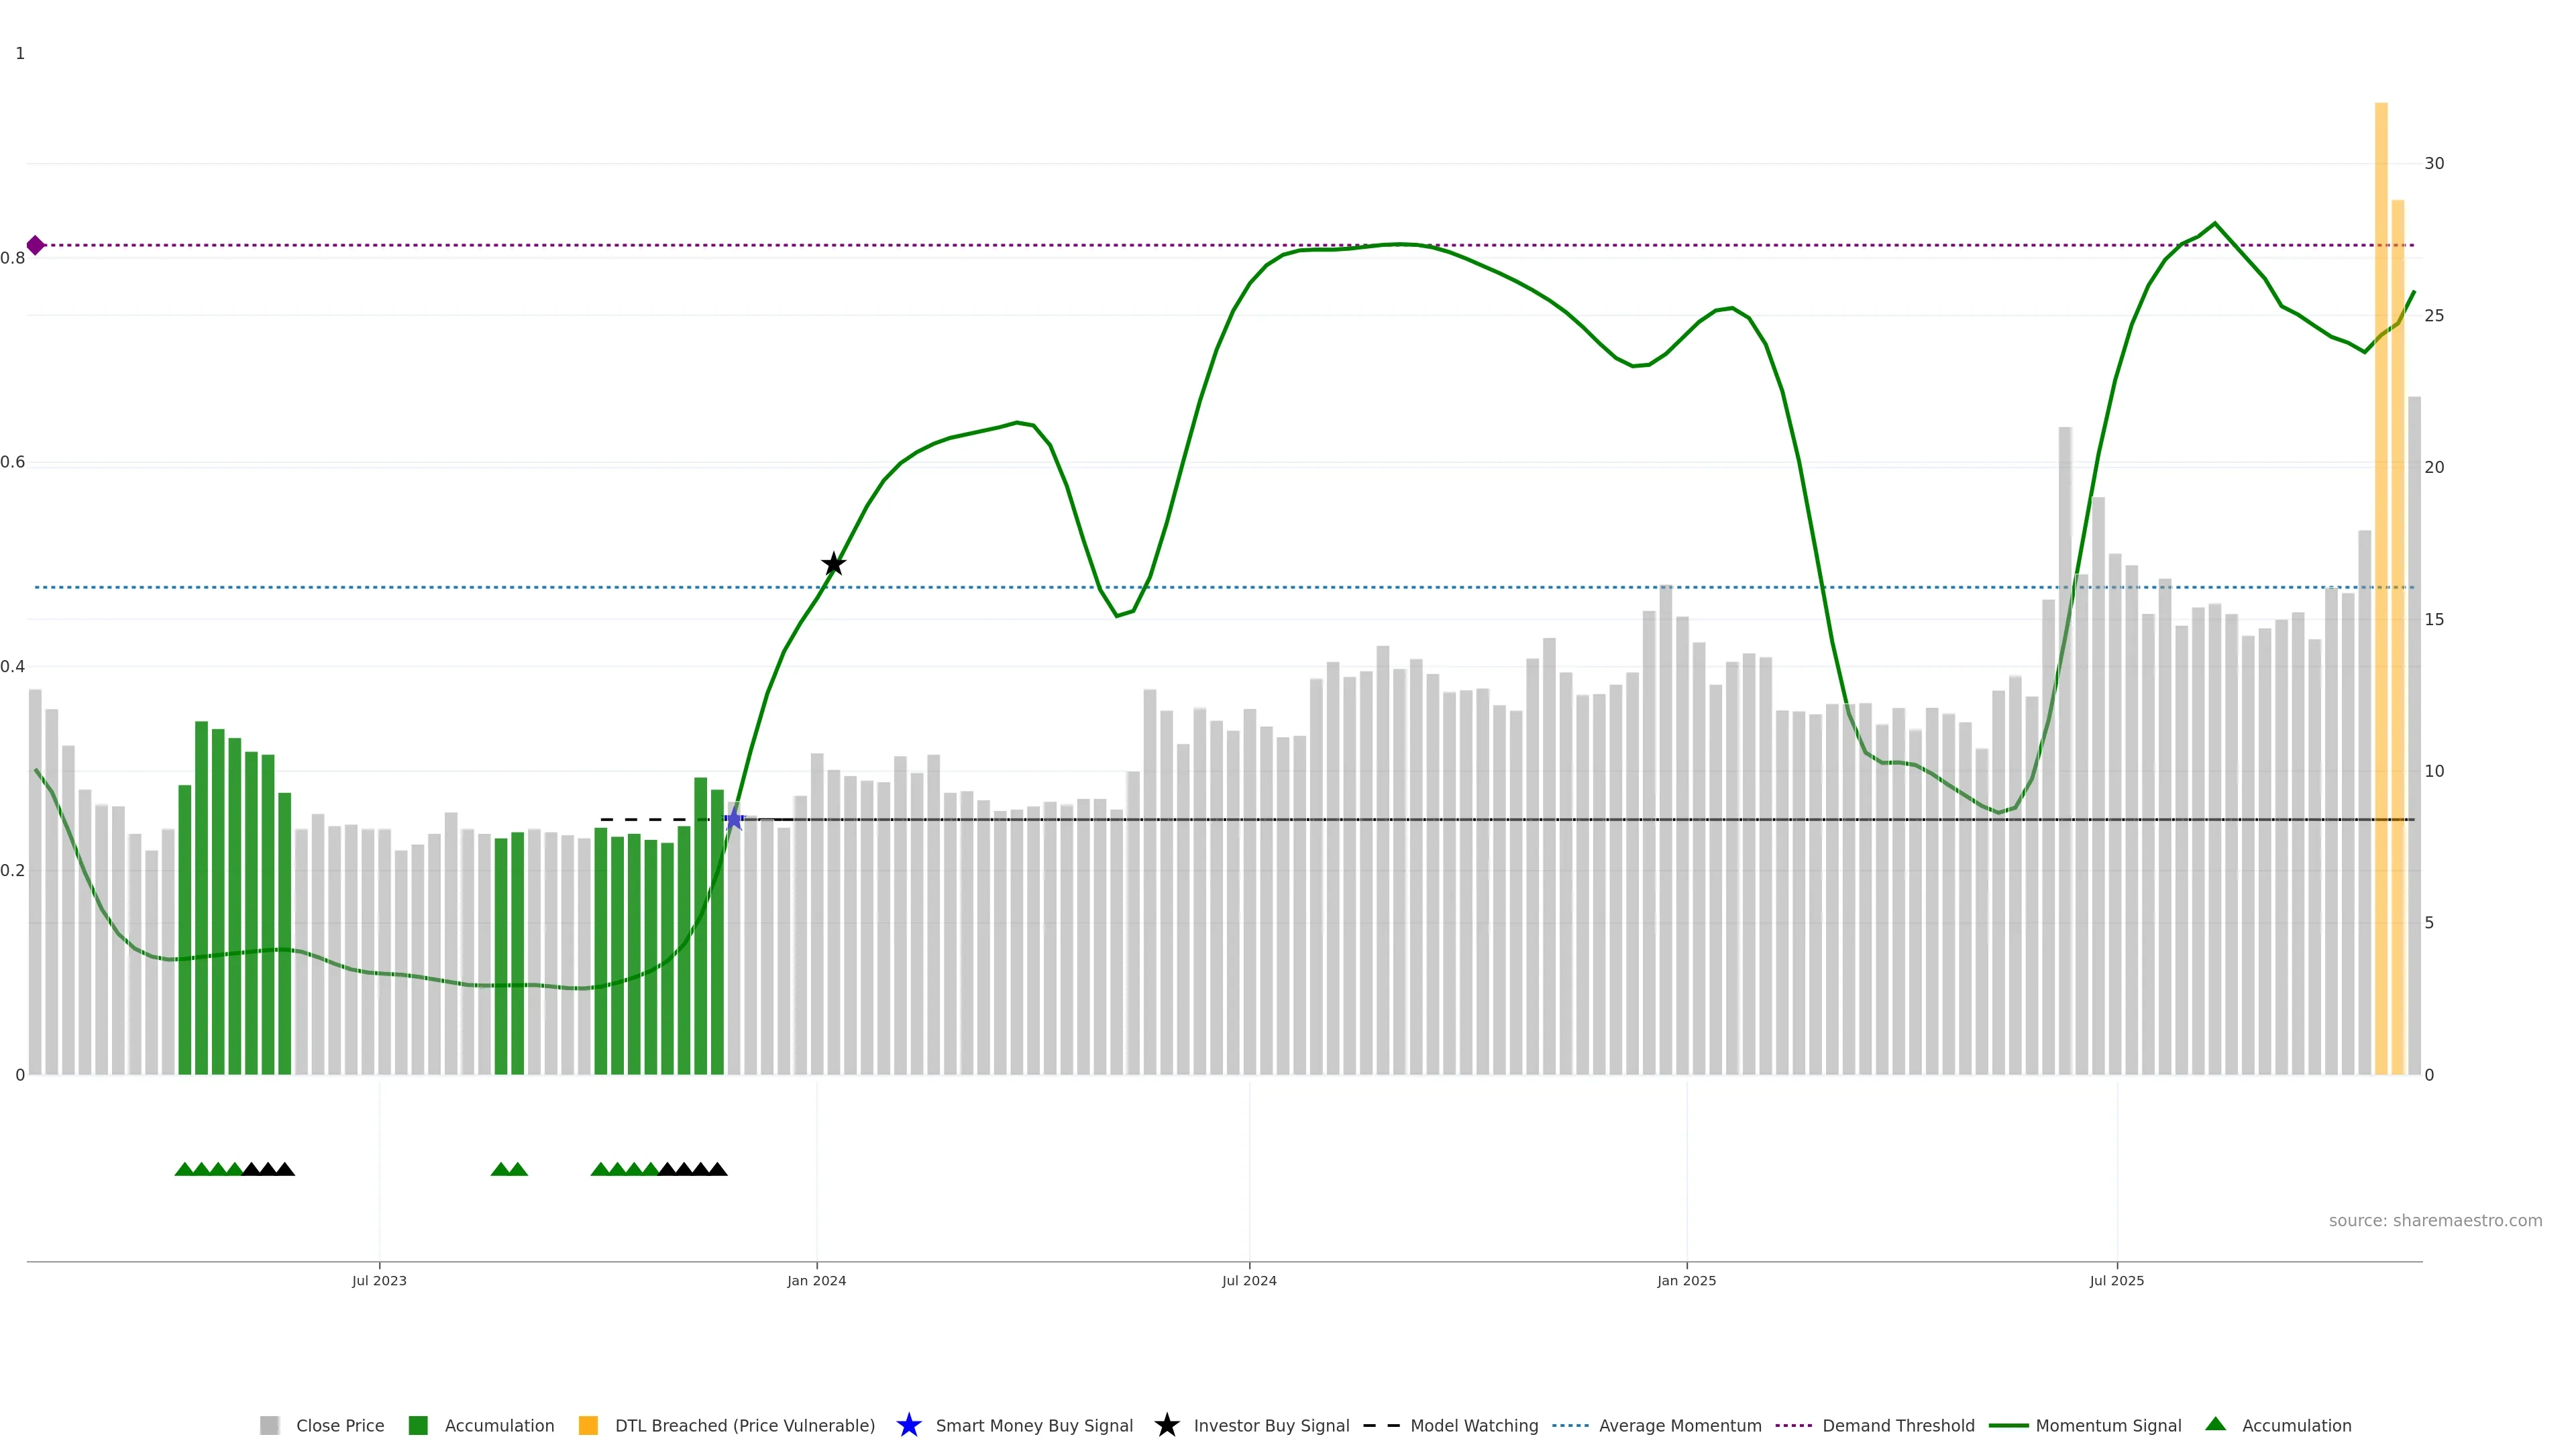Click the purple diamond Demand Threshold marker
The height and width of the screenshot is (1449, 2576).
(35, 245)
